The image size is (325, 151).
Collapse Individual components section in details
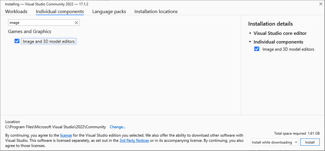[x=250, y=42]
